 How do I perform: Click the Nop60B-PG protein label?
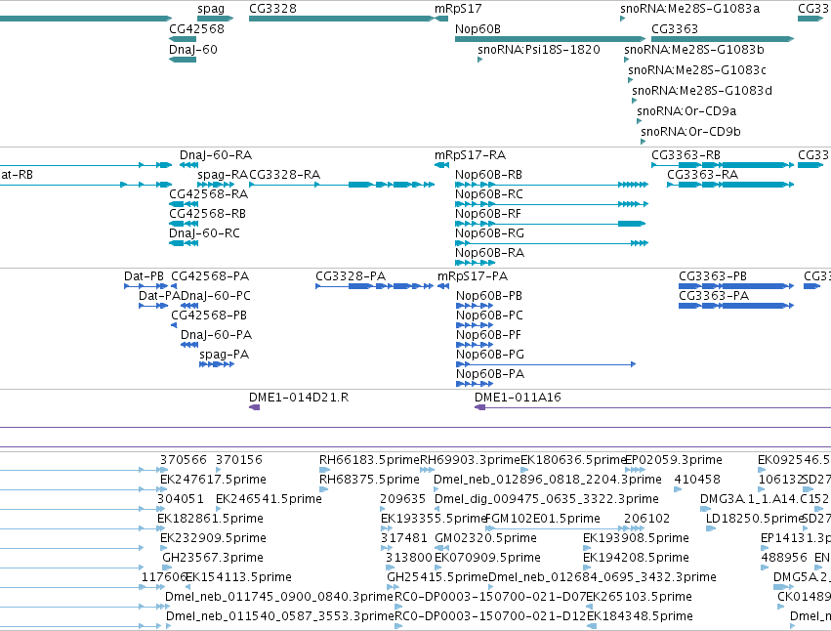pyautogui.click(x=489, y=355)
